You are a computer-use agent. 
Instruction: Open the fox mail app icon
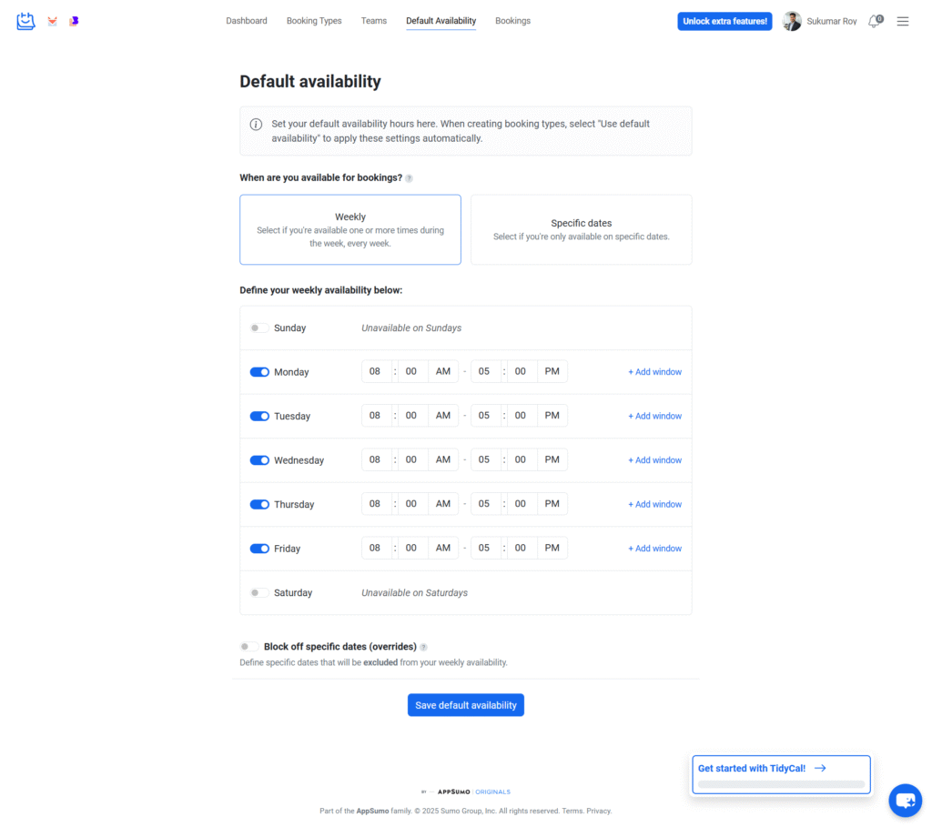(x=52, y=21)
